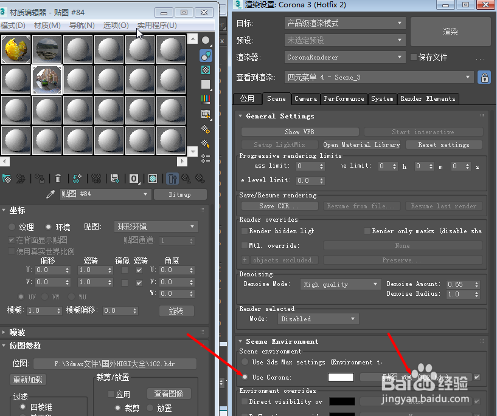The width and height of the screenshot is (497, 416).
Task: Click Go Forward to Sibling icon
Action: pos(200,179)
